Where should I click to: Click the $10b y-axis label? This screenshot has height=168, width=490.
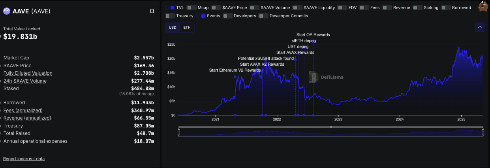[x=171, y=87]
